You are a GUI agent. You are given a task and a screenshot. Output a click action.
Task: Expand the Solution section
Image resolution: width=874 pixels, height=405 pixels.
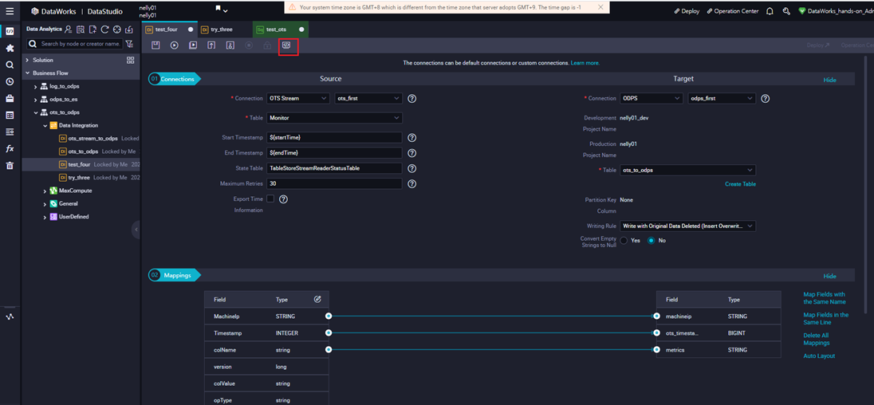(27, 60)
